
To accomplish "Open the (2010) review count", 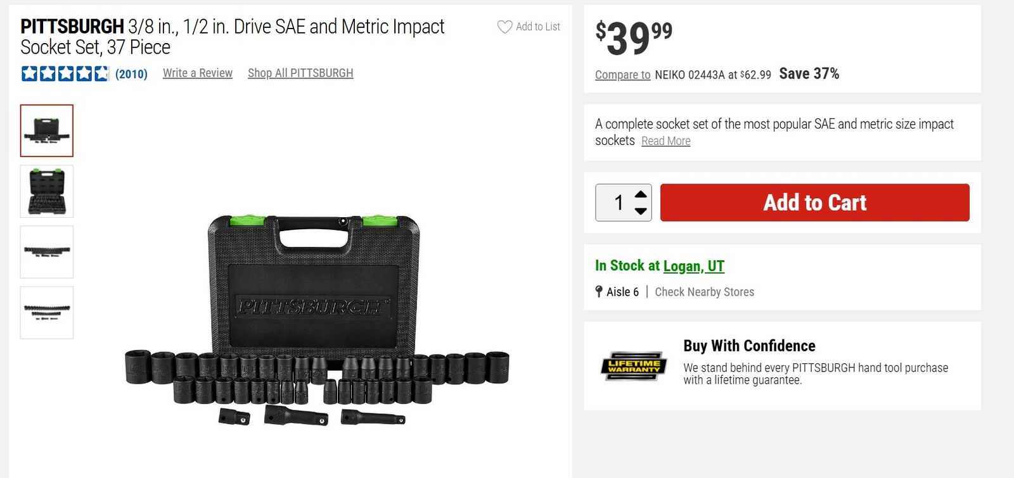I will click(x=131, y=74).
